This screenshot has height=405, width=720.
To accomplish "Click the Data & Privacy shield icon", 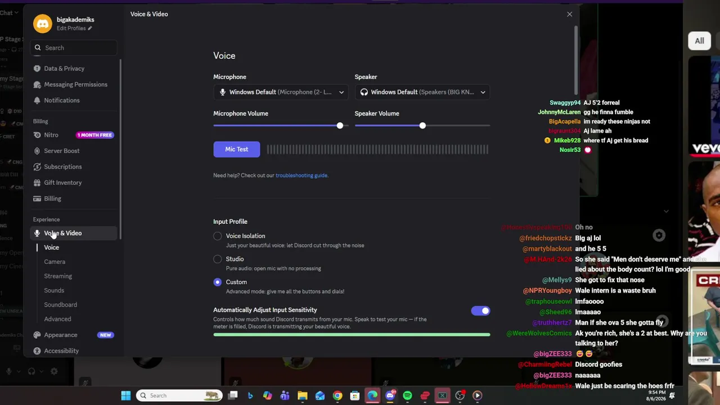I will coord(37,69).
